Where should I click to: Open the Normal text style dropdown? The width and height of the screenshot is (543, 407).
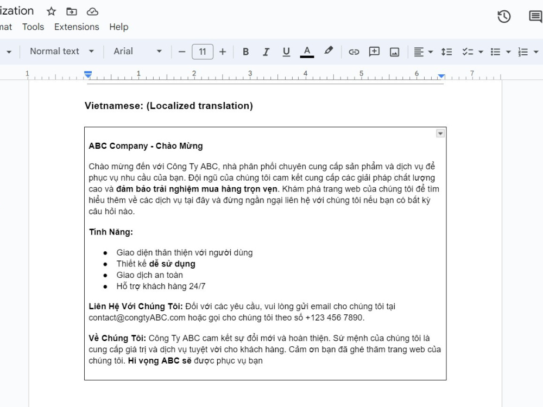tap(62, 51)
